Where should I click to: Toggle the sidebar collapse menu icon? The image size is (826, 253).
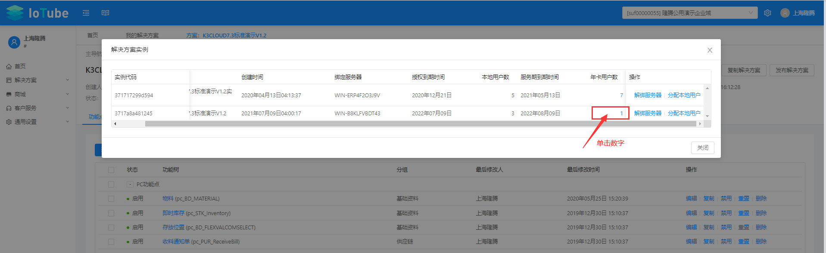(x=86, y=13)
